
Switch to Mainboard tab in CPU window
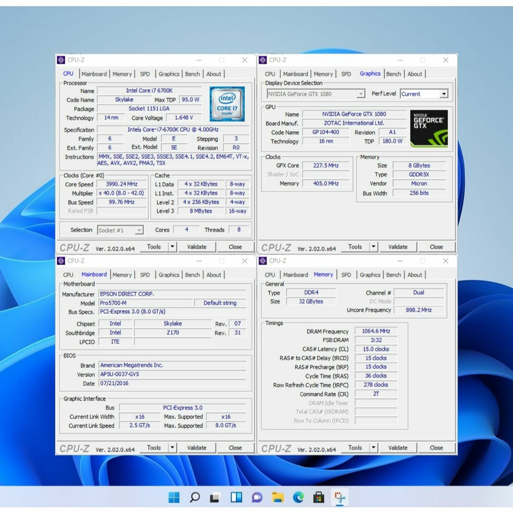point(94,74)
